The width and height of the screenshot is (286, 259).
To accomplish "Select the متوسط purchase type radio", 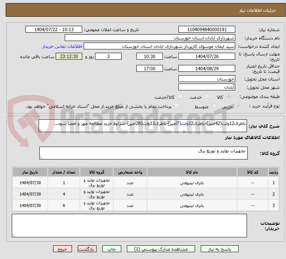I will (214, 106).
